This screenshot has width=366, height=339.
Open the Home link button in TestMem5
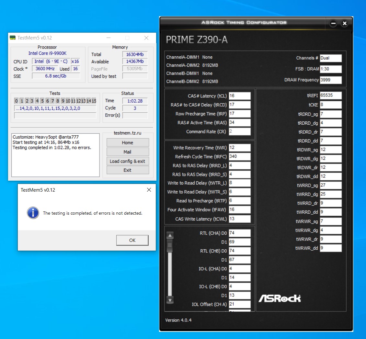(x=128, y=142)
